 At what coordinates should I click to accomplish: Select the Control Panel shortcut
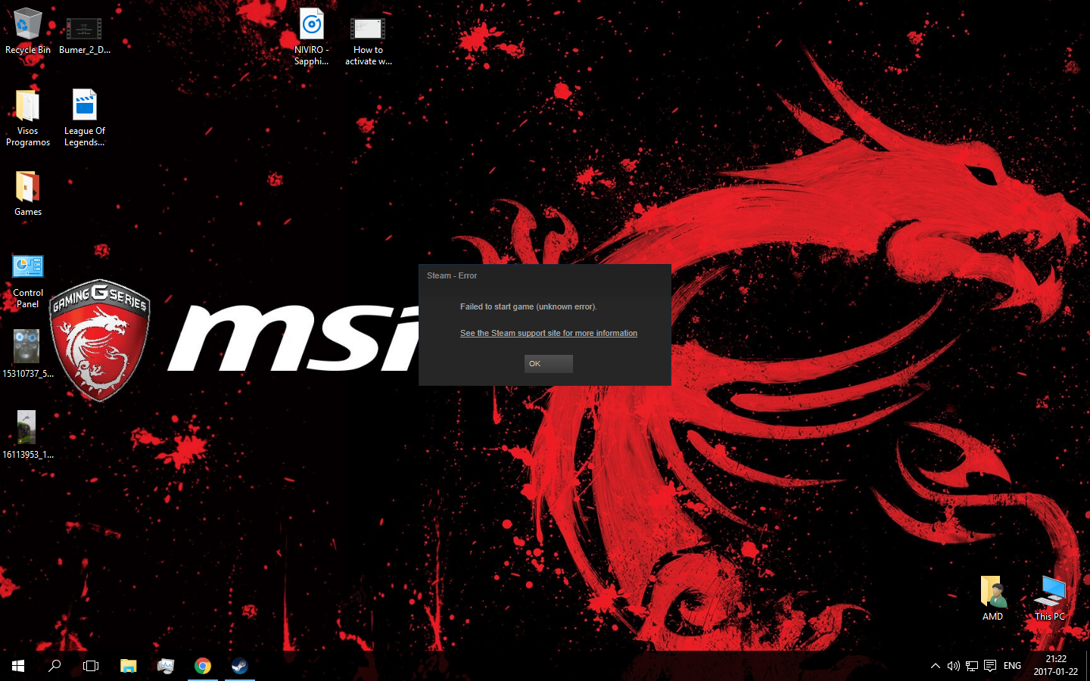coord(27,281)
